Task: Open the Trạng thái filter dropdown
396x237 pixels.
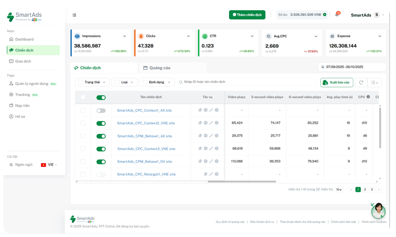Action: coord(92,82)
